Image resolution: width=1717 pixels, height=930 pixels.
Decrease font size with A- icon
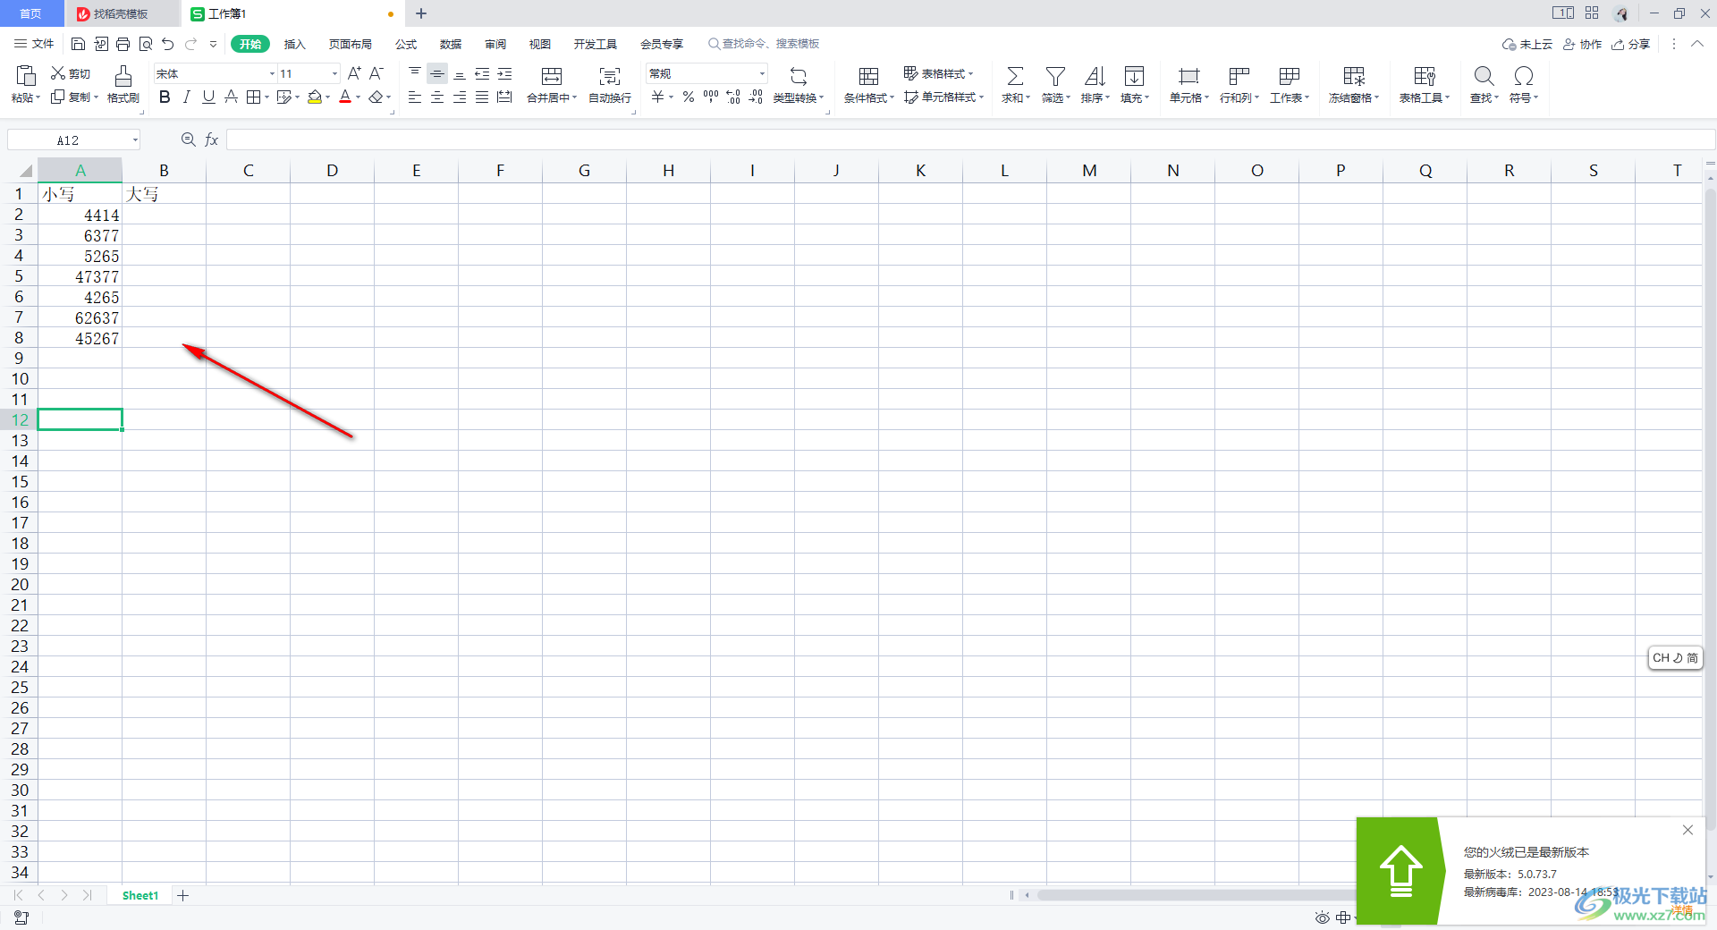(376, 73)
